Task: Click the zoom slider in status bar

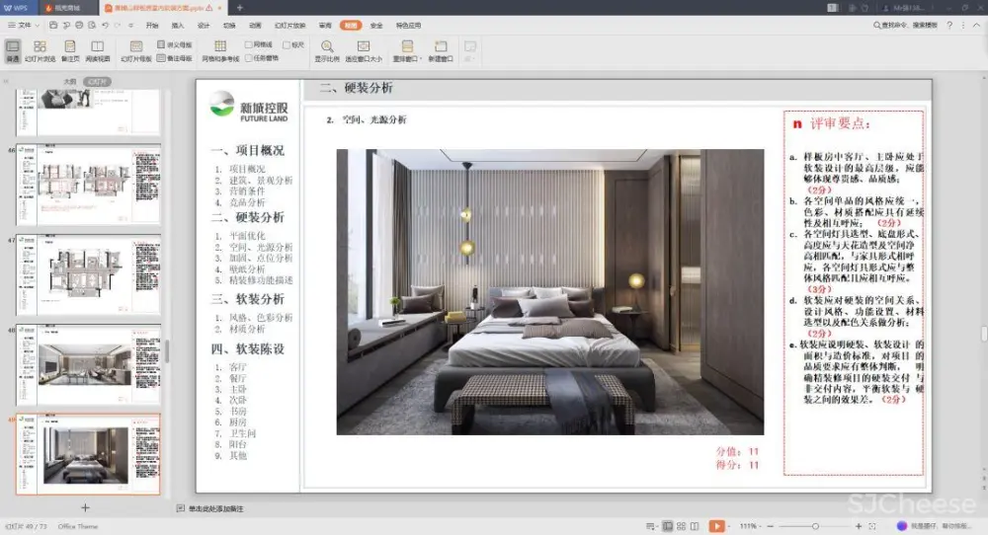Action: 814,526
